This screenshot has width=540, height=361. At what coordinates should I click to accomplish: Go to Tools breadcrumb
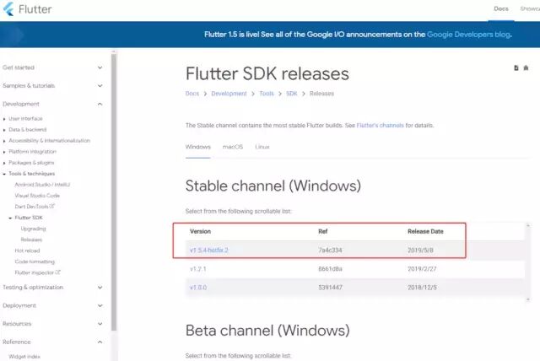coord(267,94)
